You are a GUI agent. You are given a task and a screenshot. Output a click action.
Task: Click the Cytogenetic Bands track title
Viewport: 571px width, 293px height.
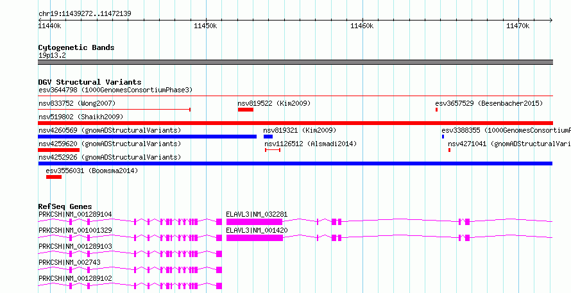[76, 47]
